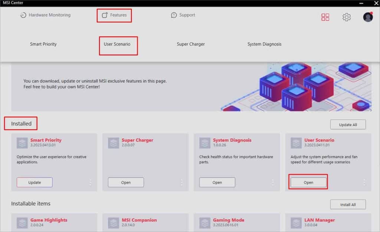Screen dimensions: 380x232
Task: Click the Super Charger layers icon
Action: point(114,143)
